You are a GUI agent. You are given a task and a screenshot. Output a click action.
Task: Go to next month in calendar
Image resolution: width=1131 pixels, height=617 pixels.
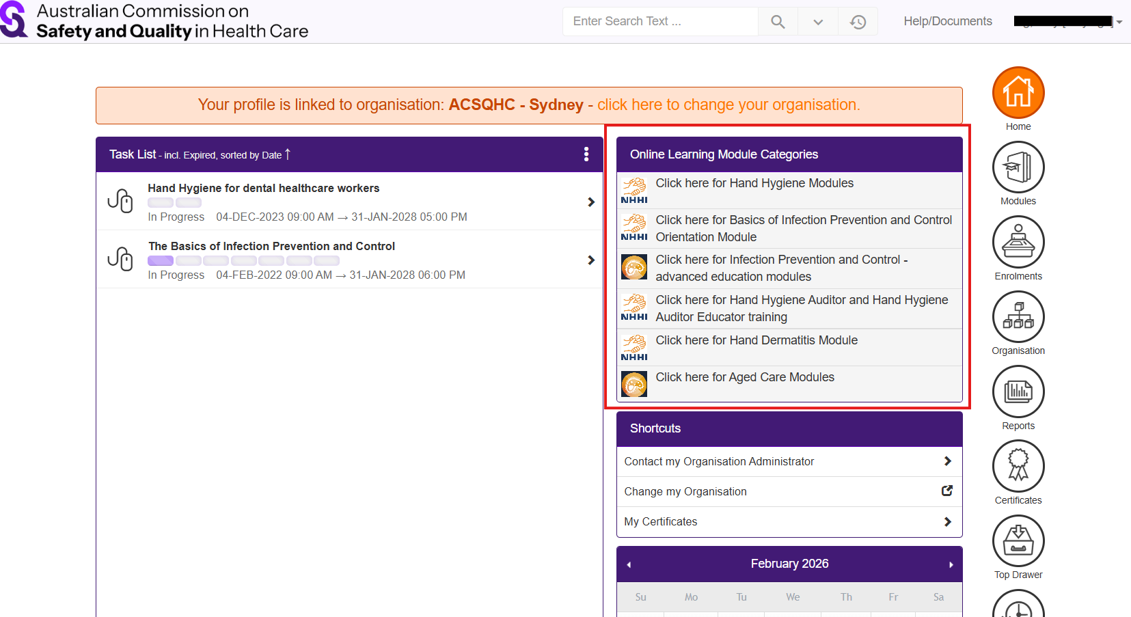pyautogui.click(x=951, y=564)
